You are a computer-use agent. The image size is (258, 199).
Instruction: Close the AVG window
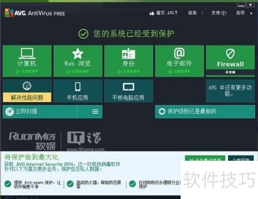(x=250, y=5)
